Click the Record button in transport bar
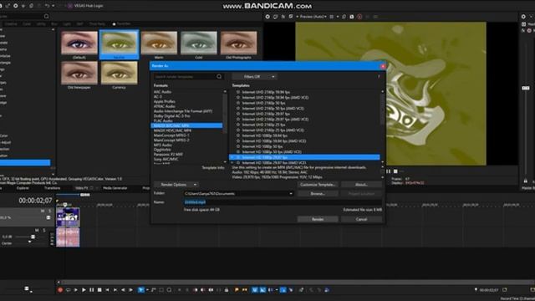Image resolution: width=535 pixels, height=301 pixels. pyautogui.click(x=60, y=290)
